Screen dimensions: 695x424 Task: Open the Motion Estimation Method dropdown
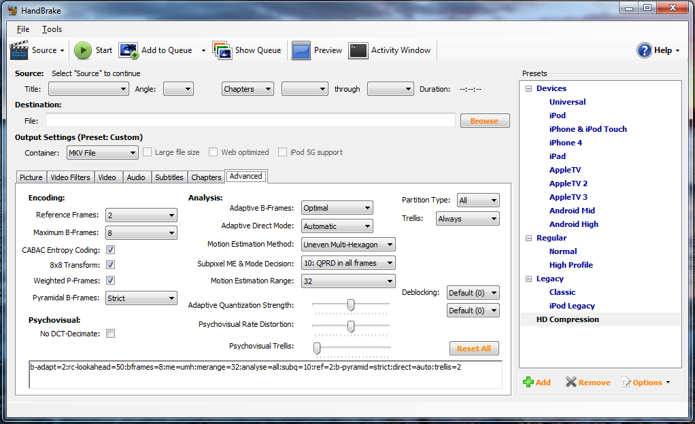[348, 245]
